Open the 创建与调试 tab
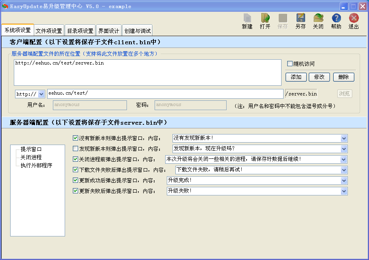Screen dimensions: 369x260 pyautogui.click(x=138, y=31)
